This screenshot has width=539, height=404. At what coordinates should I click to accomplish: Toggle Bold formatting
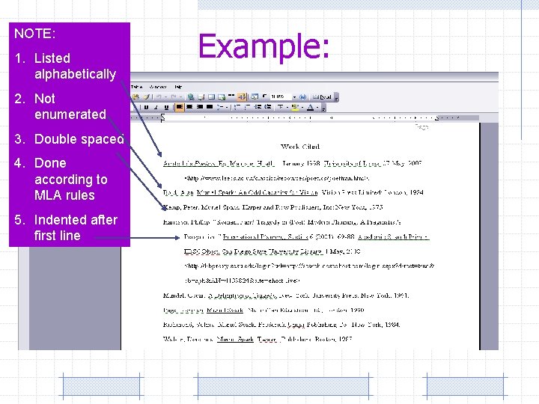pos(147,107)
